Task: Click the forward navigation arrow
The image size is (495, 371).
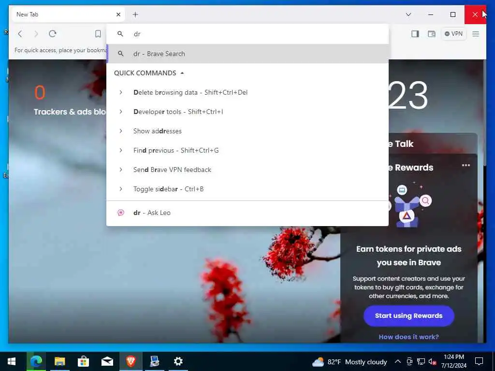Action: coord(36,34)
